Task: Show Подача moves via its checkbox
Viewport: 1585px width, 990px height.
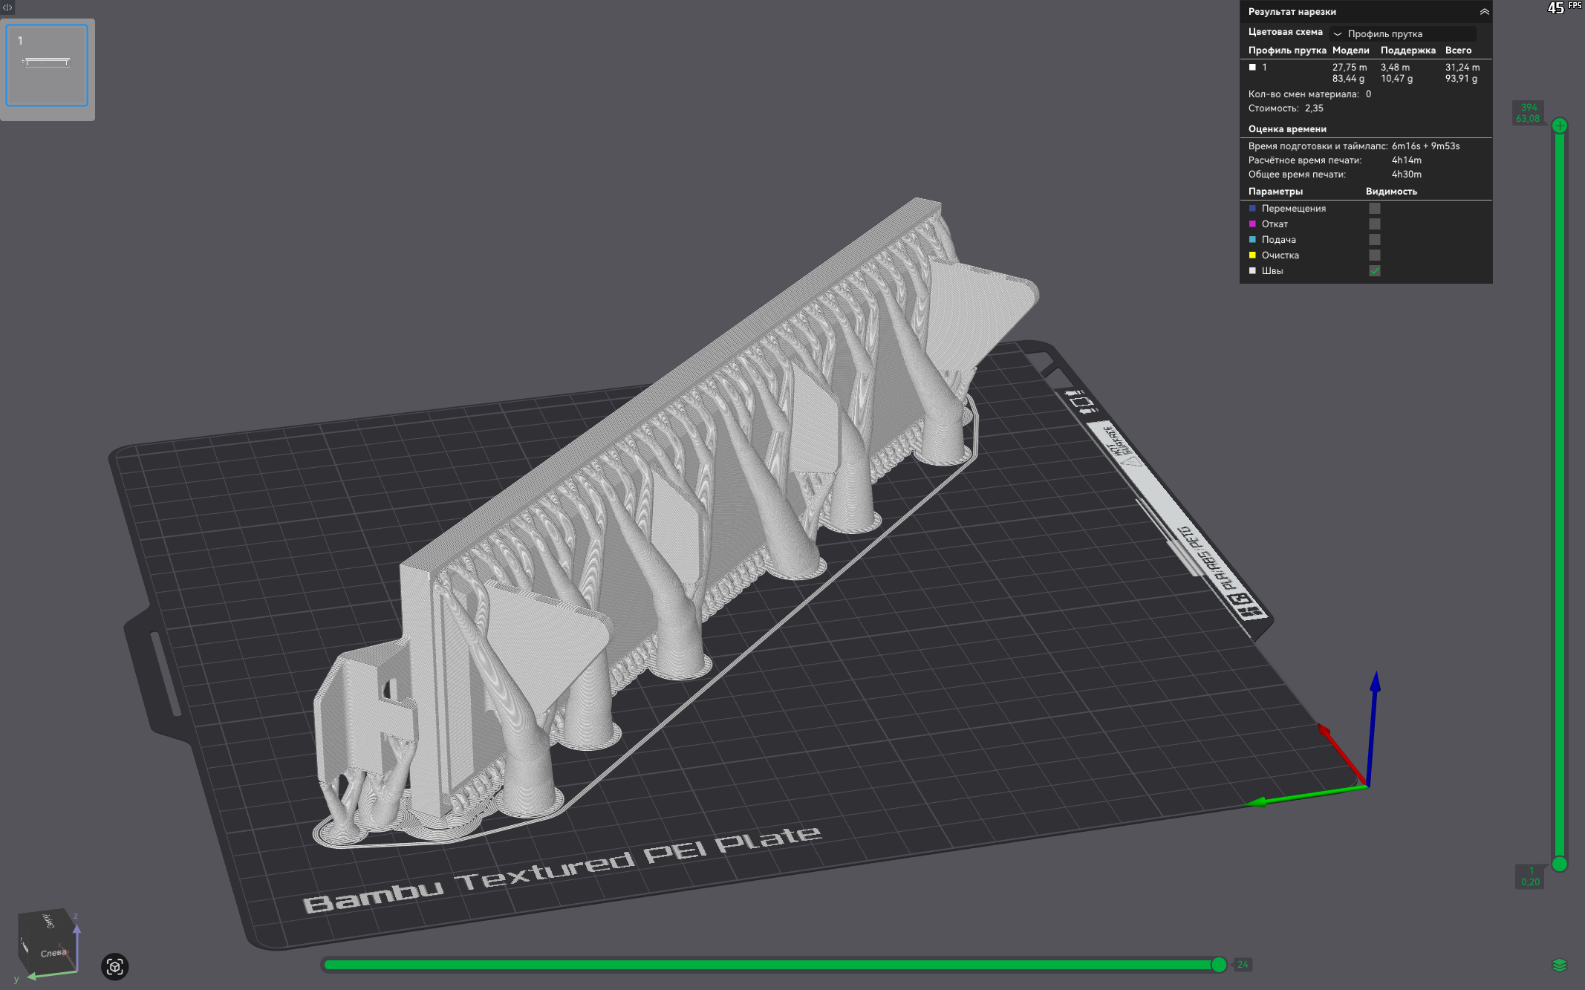Action: 1375,240
